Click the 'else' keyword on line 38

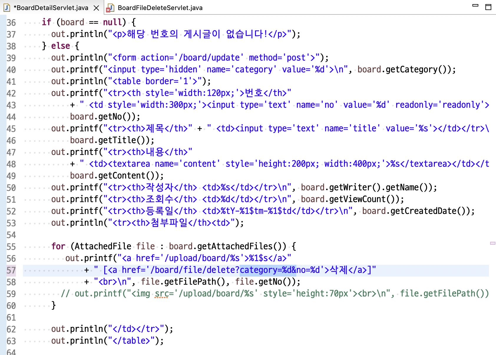point(61,46)
